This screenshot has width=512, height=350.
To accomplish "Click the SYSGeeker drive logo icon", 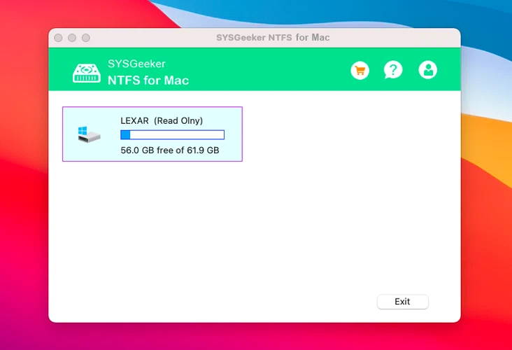I will click(x=87, y=73).
